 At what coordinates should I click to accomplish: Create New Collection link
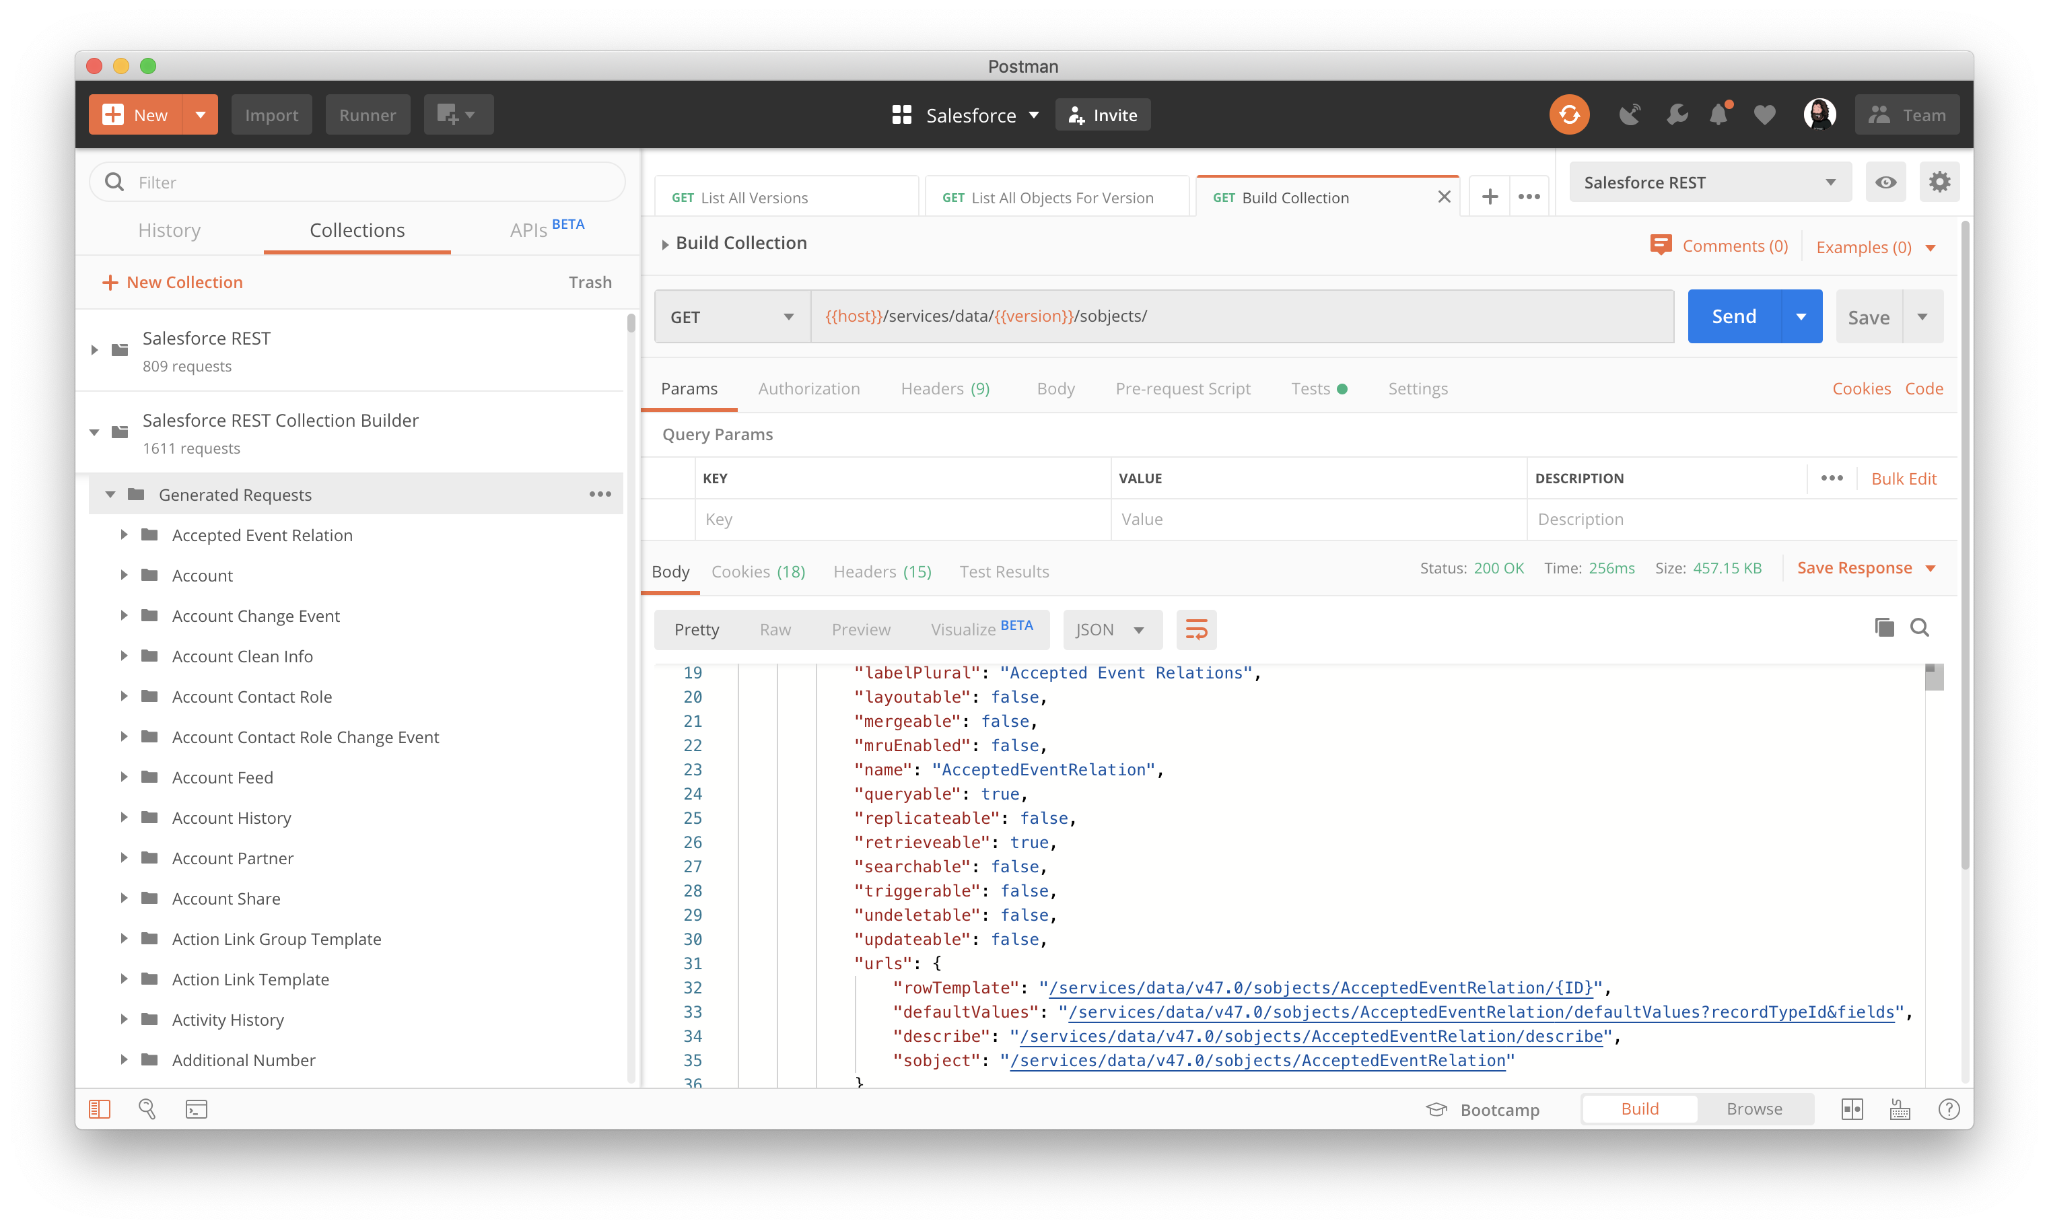click(x=172, y=283)
